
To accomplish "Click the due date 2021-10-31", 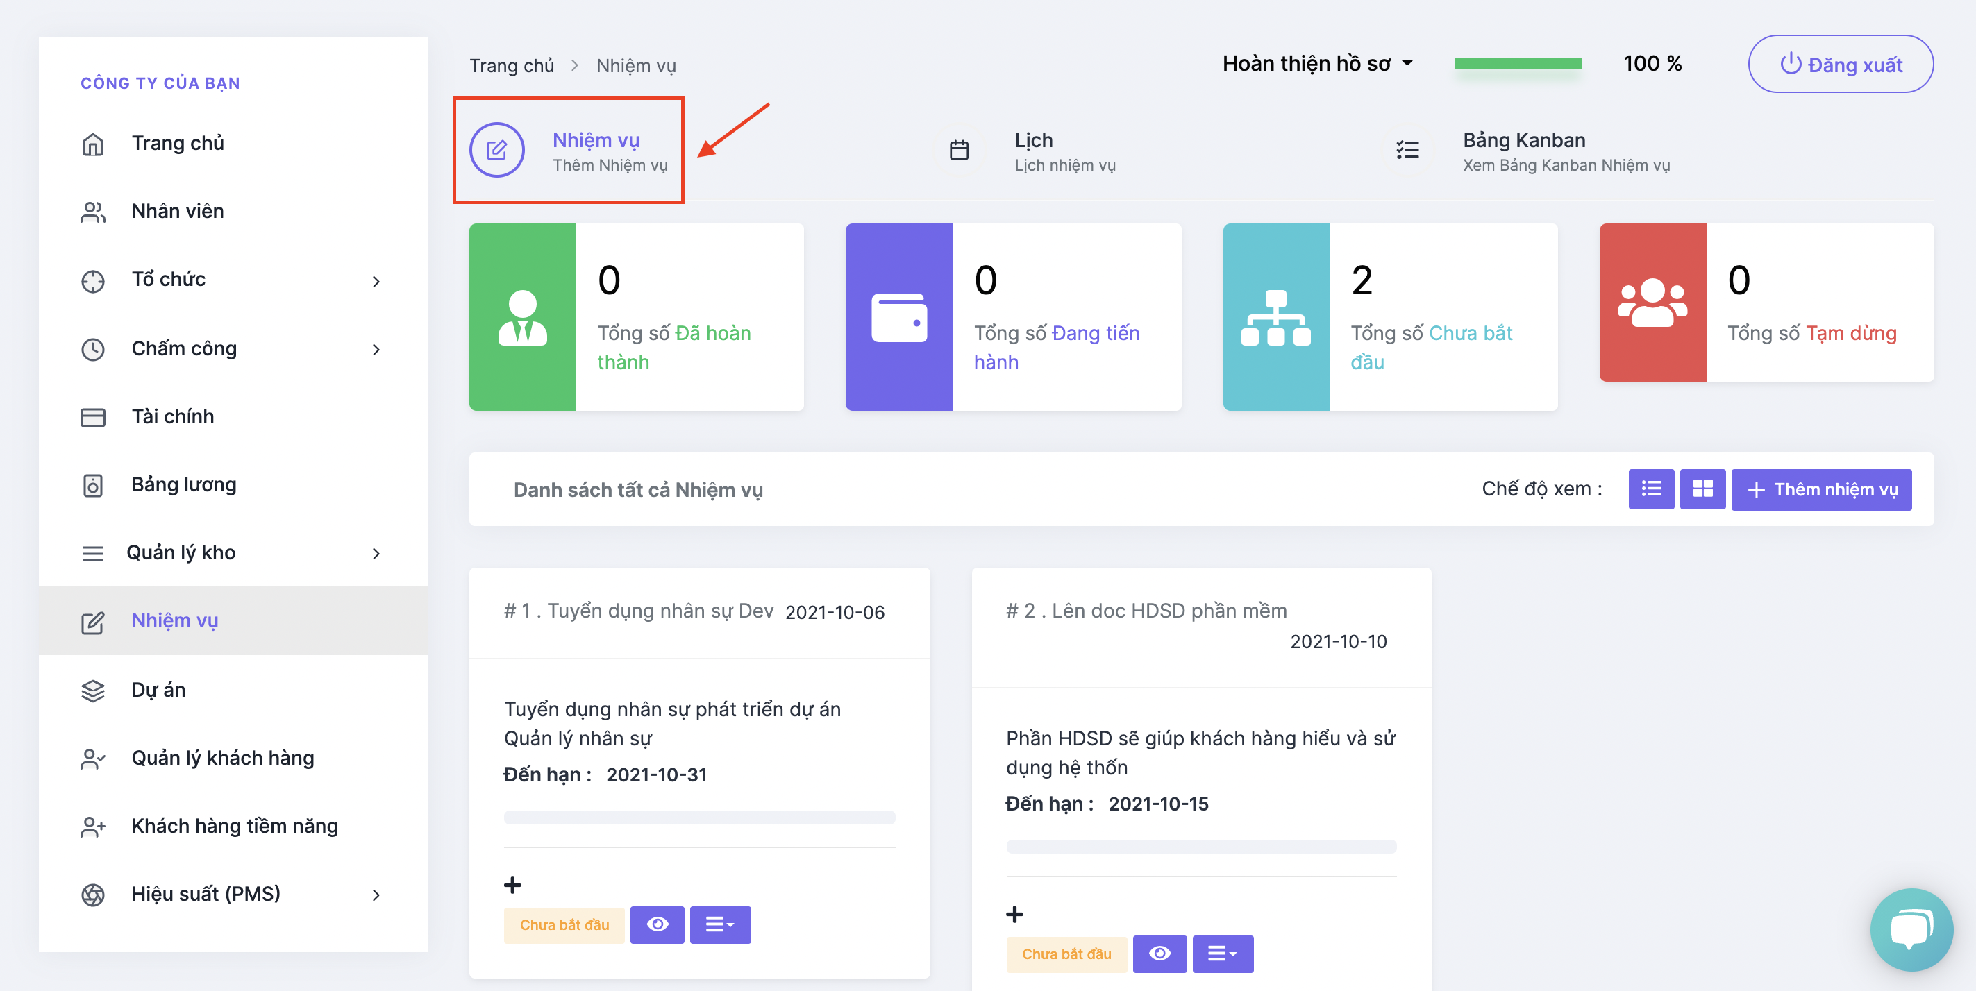I will (656, 775).
